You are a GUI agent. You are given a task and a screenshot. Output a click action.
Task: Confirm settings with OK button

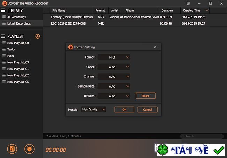[x=124, y=110]
